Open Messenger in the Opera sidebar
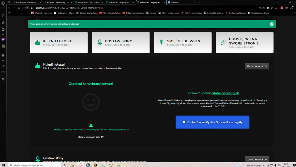 [x=3, y=39]
